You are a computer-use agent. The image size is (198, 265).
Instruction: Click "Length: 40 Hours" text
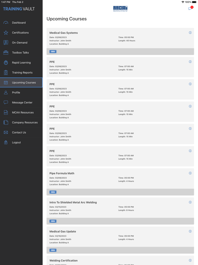pyautogui.click(x=126, y=41)
